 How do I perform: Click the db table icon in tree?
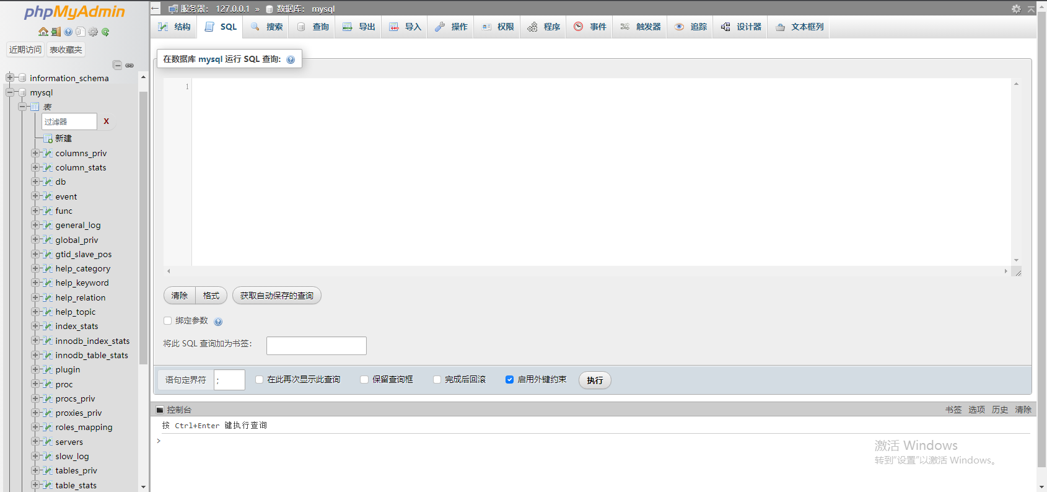pyautogui.click(x=48, y=182)
